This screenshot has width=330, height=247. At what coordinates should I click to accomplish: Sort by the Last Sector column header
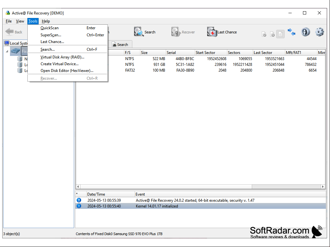coord(269,52)
